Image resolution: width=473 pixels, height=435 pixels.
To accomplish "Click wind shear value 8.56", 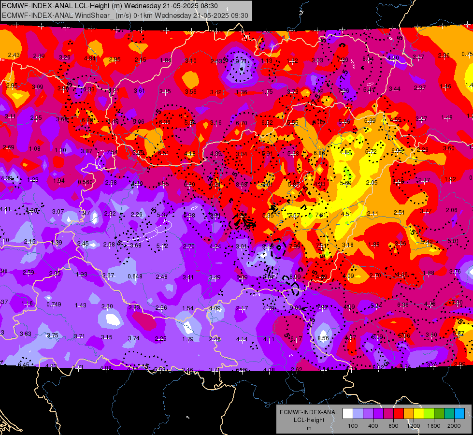I will point(323,338).
